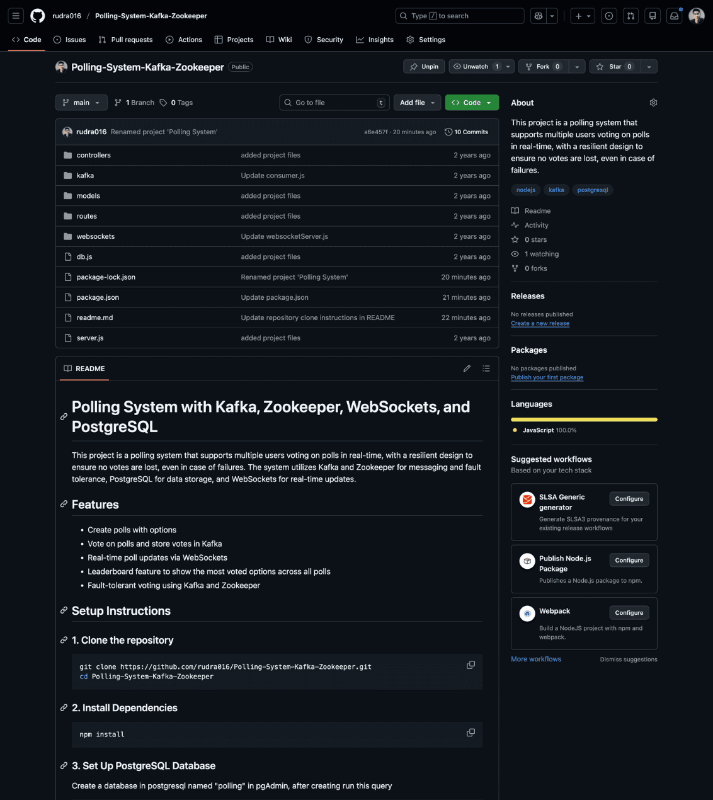Open the notifications inbox icon

tap(674, 16)
